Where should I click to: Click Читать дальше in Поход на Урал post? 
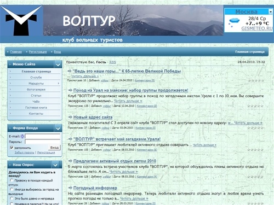click(x=128, y=101)
